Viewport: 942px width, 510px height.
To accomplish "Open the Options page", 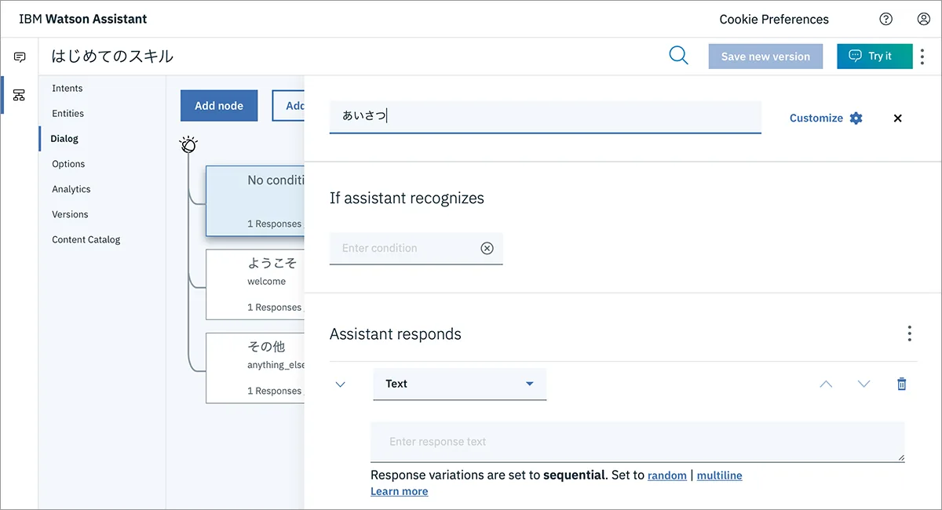I will click(x=68, y=164).
